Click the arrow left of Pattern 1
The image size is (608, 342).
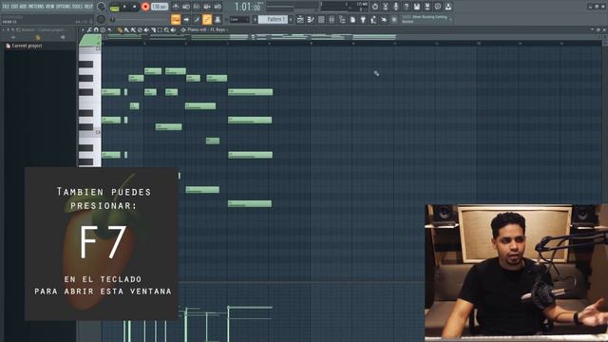[256, 19]
